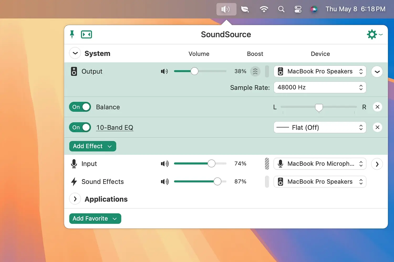Open the Add Effect menu button
This screenshot has width=394, height=262.
coord(92,146)
